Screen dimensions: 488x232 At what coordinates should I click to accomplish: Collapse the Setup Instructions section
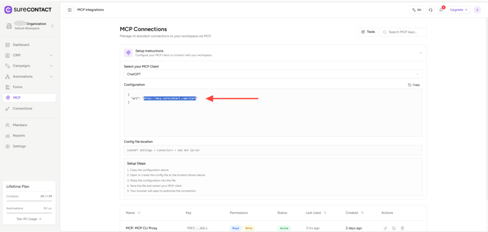(x=420, y=53)
